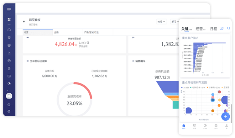Select the 总览 tab
This screenshot has width=235, height=138.
(x=38, y=32)
